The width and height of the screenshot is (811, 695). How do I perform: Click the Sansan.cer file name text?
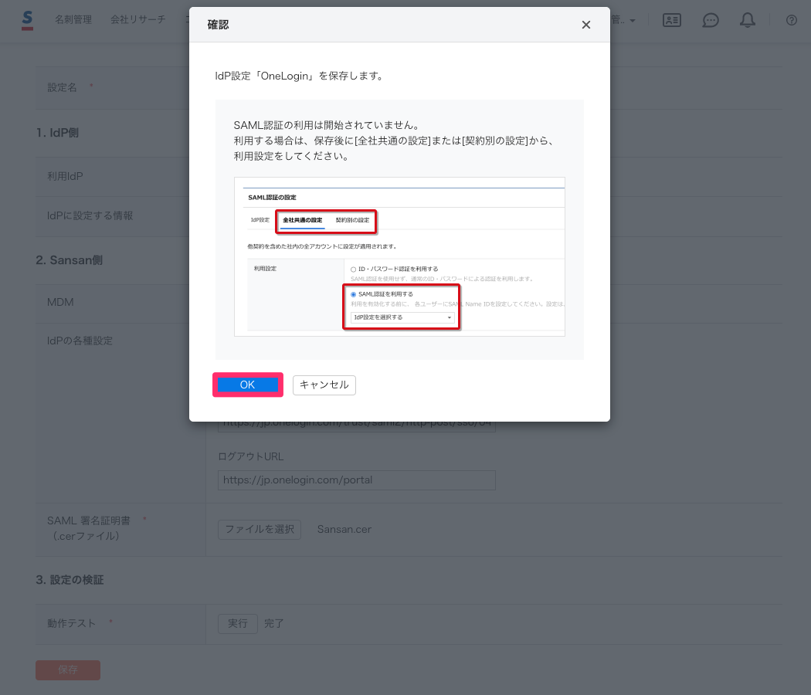point(344,530)
